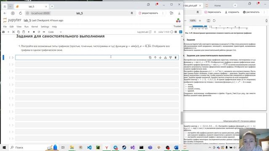The image size is (269, 151).
Task: Insert a cell below the active cell
Action: pos(170,57)
